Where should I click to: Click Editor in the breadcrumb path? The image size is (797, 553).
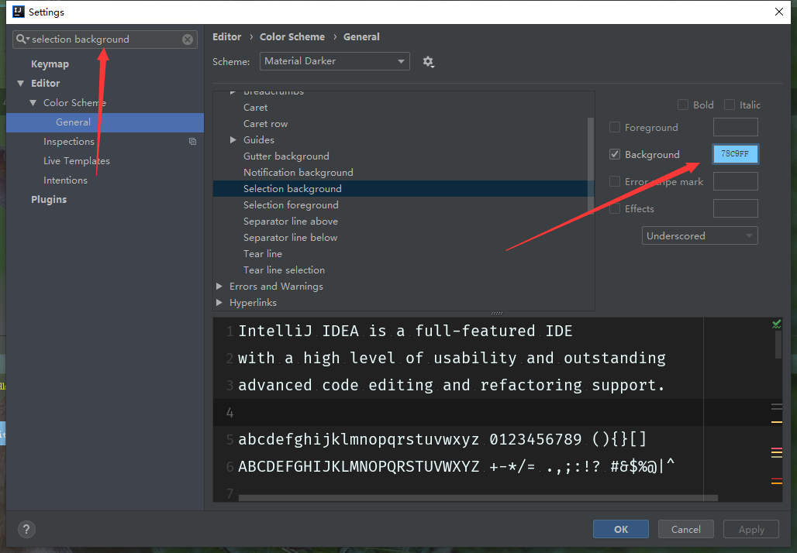tap(226, 36)
